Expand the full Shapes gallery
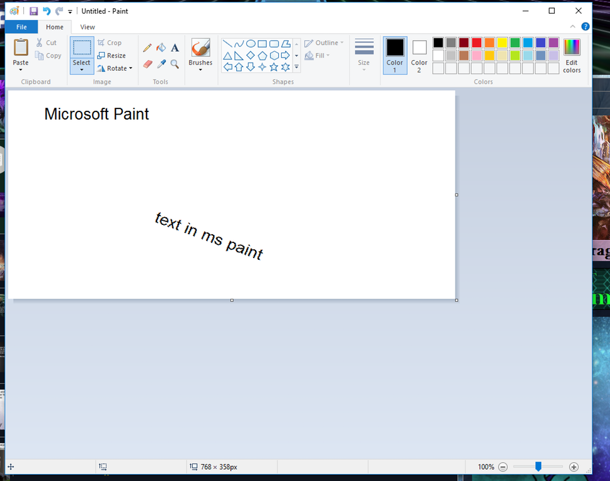The image size is (610, 481). (x=296, y=67)
